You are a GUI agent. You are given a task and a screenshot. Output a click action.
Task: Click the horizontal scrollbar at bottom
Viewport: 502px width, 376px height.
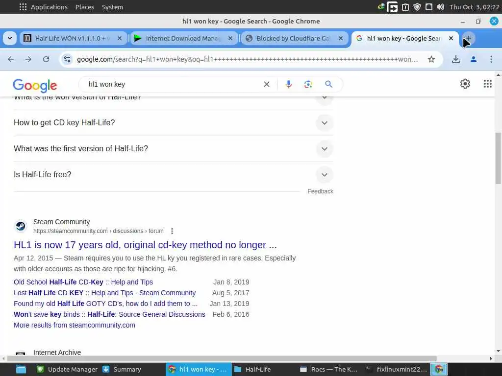pos(222,359)
